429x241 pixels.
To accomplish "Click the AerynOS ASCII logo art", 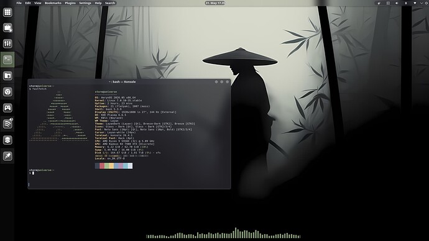I will pos(59,117).
